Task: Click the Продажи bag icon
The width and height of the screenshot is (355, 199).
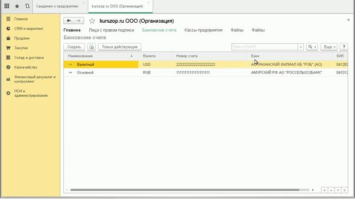Action: pos(8,38)
